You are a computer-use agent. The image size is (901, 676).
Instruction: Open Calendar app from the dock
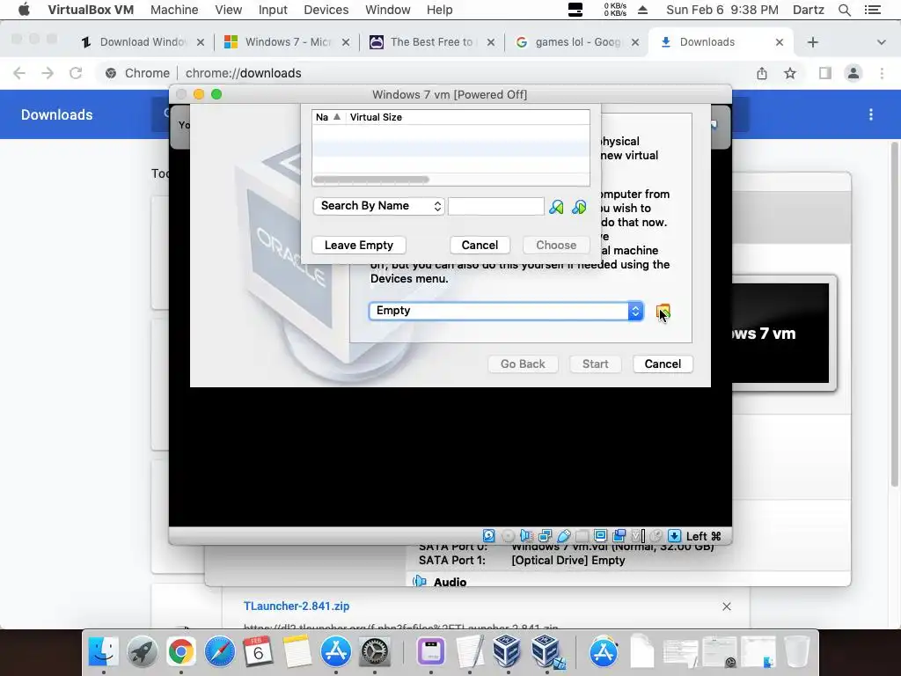[x=258, y=652]
